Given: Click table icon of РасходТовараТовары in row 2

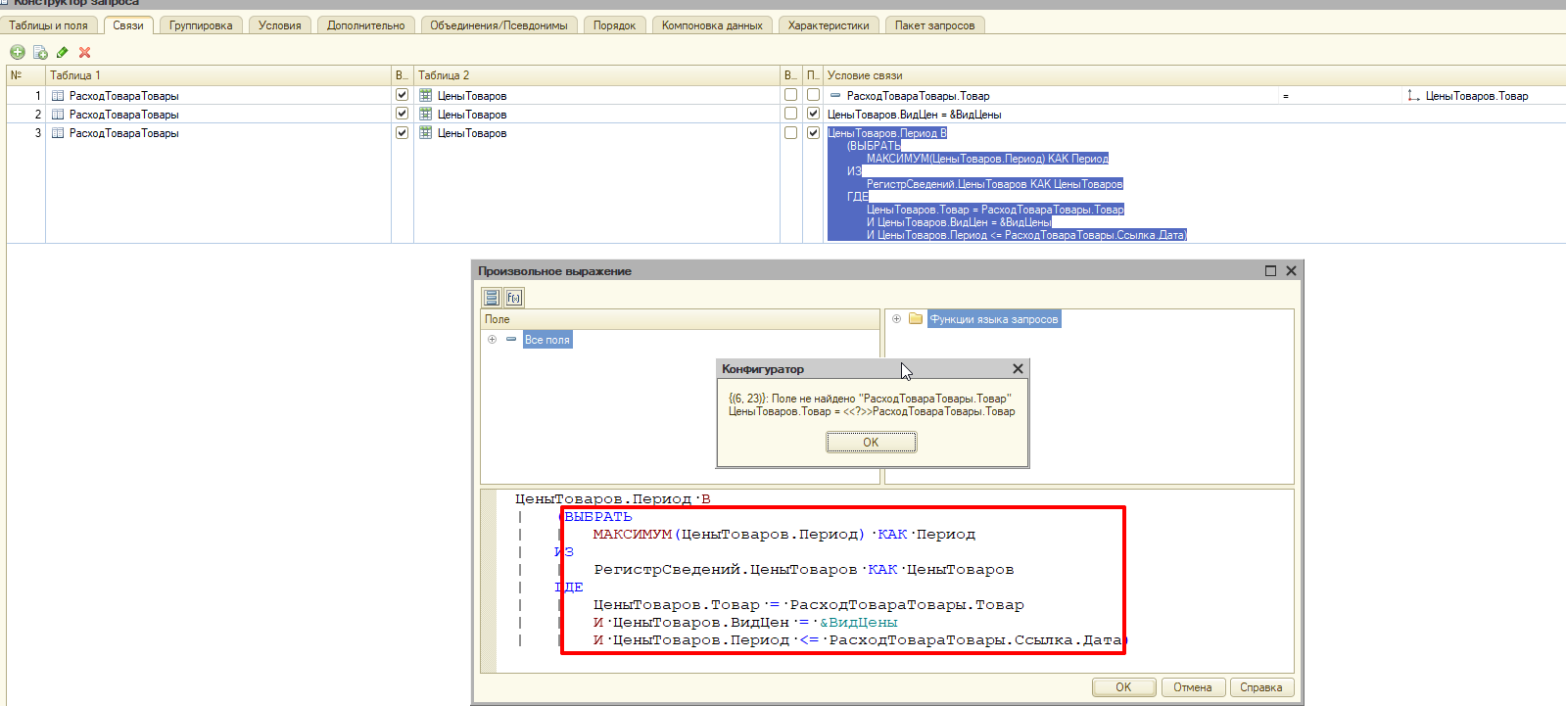Looking at the screenshot, I should pos(58,115).
